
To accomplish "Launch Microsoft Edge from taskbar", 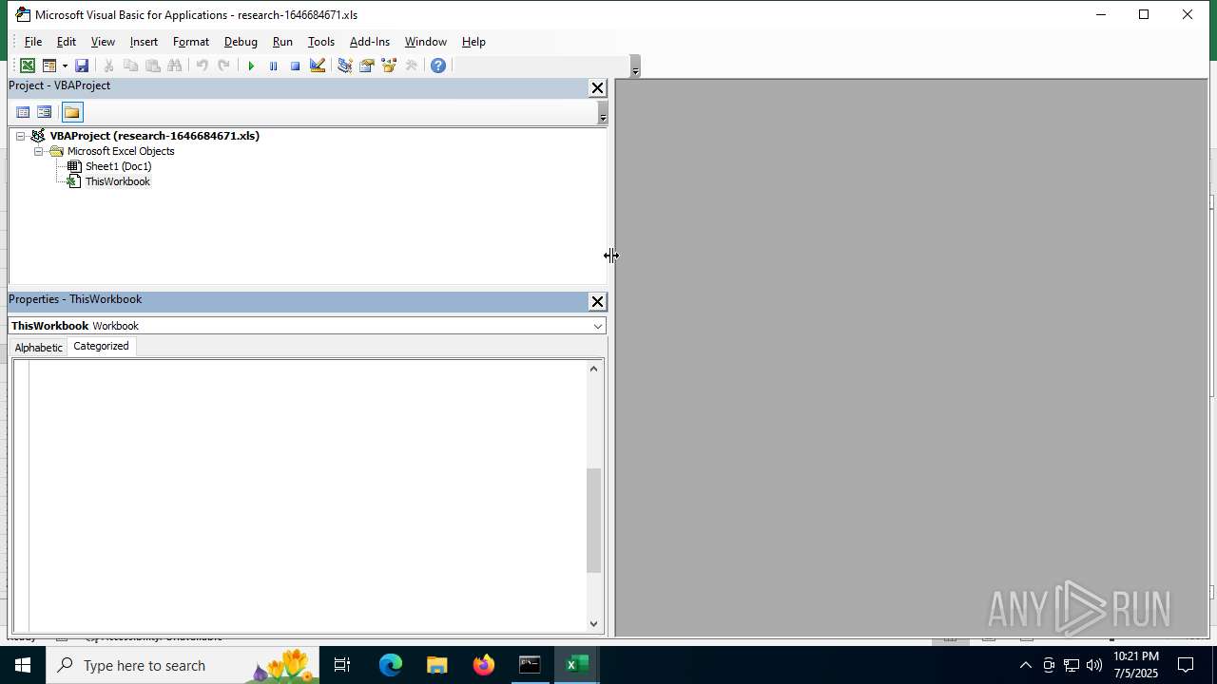I will click(391, 665).
